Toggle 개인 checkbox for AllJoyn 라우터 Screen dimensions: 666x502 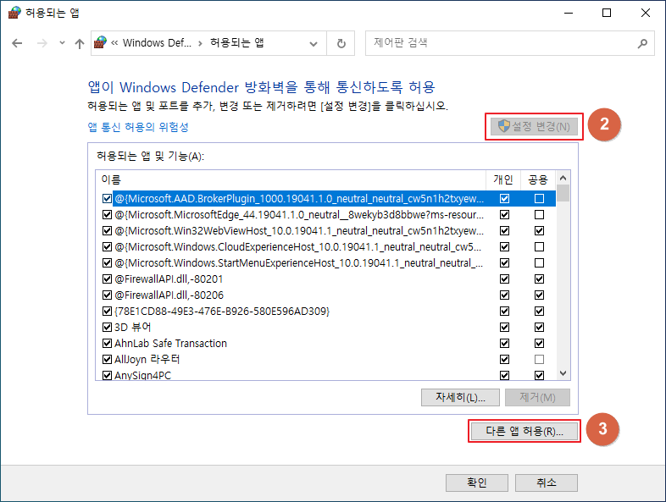coord(505,360)
